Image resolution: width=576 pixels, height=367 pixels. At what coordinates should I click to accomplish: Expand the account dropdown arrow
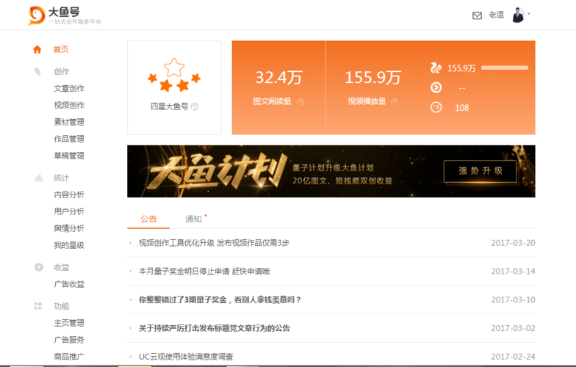pos(529,13)
